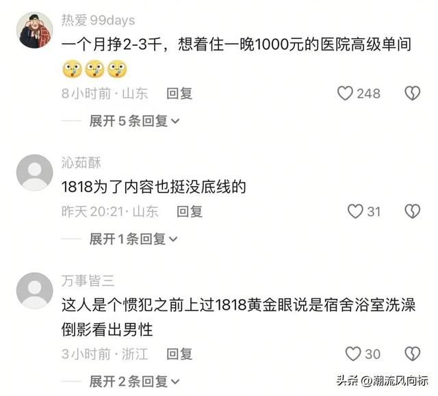
Task: Reply to the 昨天 20:21 comment
Action: pos(190,211)
